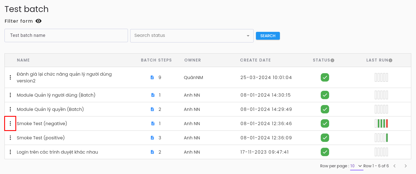Image resolution: width=416 pixels, height=174 pixels.
Task: Click the info icon beside the STATUS header
Action: (332, 60)
